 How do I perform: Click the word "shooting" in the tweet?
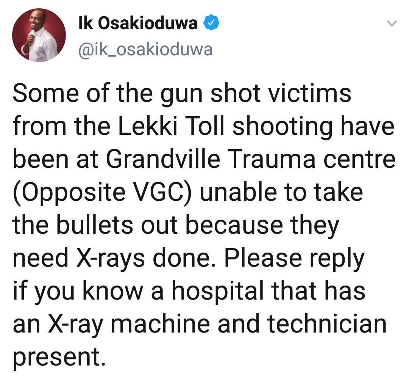(281, 127)
